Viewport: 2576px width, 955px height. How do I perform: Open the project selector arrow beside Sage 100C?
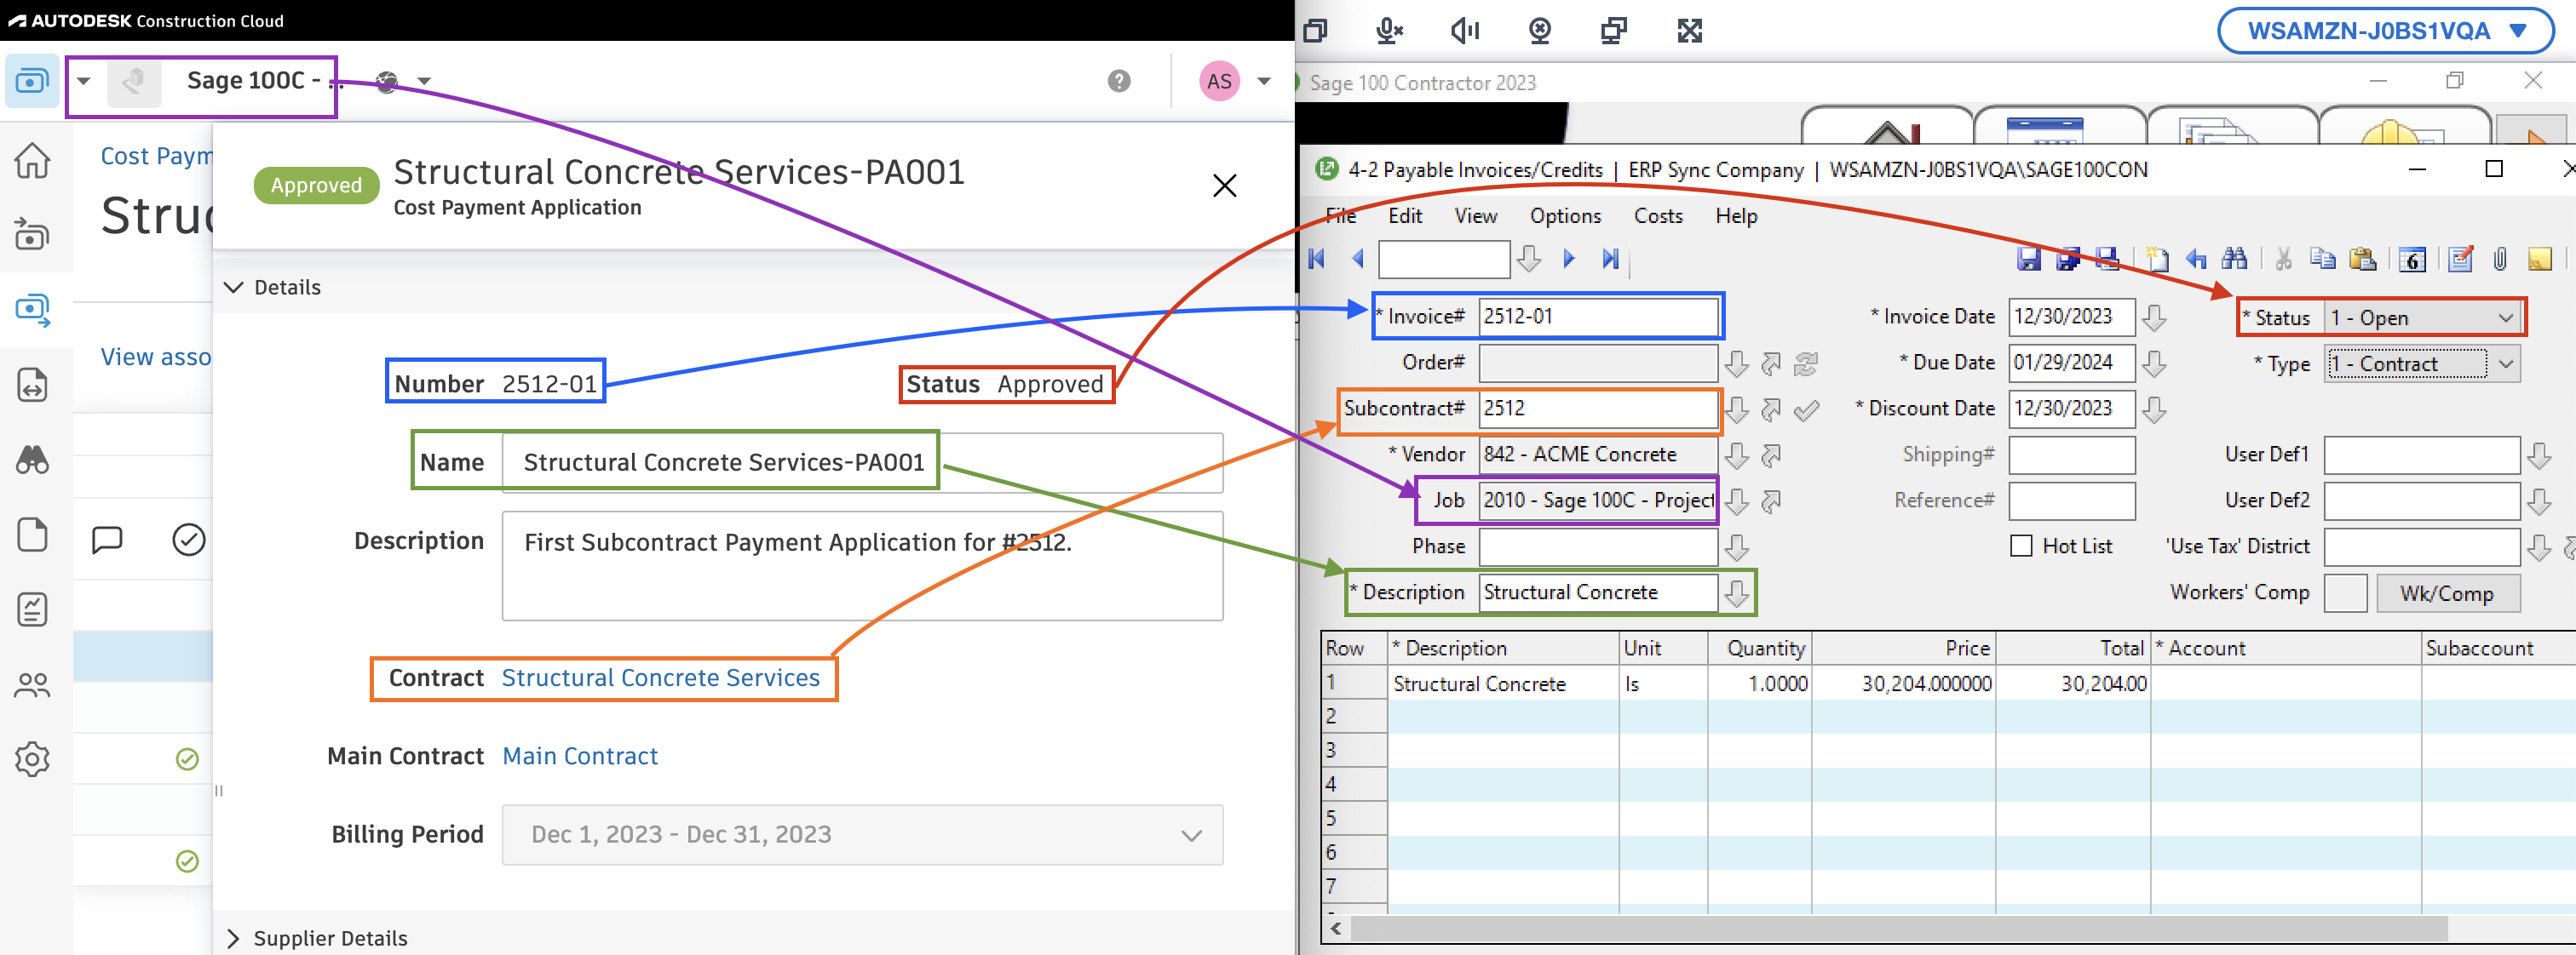[x=84, y=81]
